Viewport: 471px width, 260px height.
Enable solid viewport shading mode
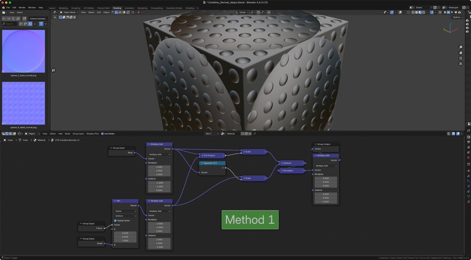(x=416, y=12)
